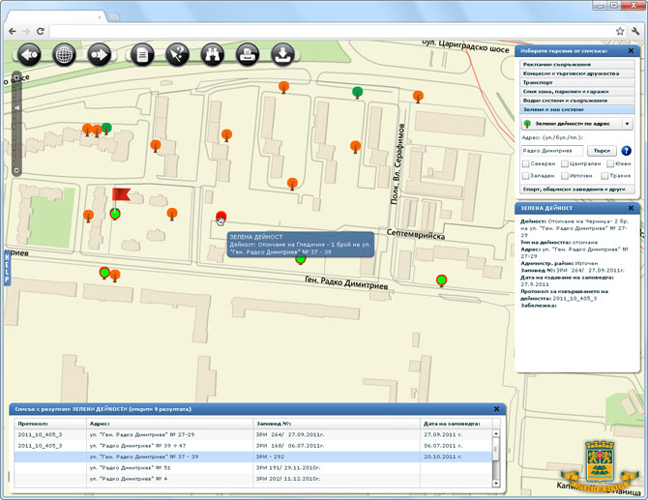This screenshot has width=648, height=500.
Task: Close the search selection panel
Action: tap(631, 51)
